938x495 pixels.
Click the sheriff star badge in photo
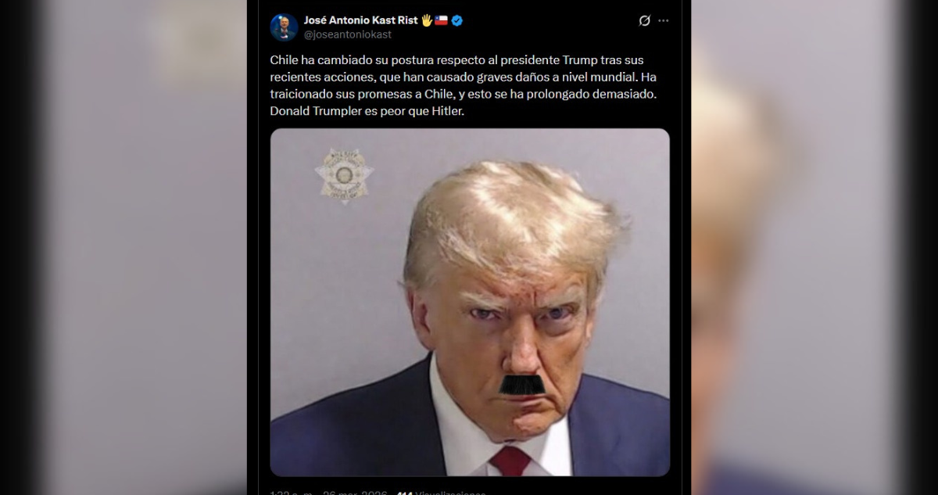point(344,177)
